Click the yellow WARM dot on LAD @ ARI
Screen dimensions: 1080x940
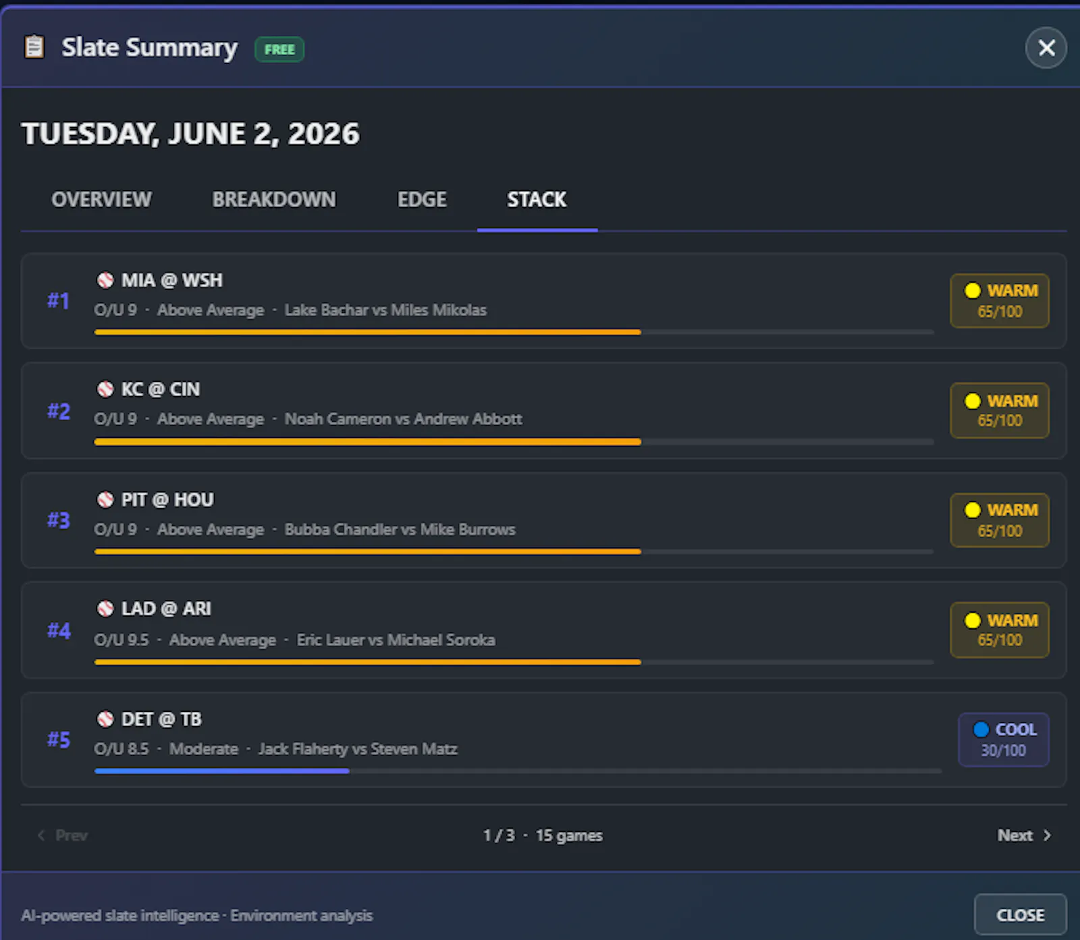[x=973, y=620]
